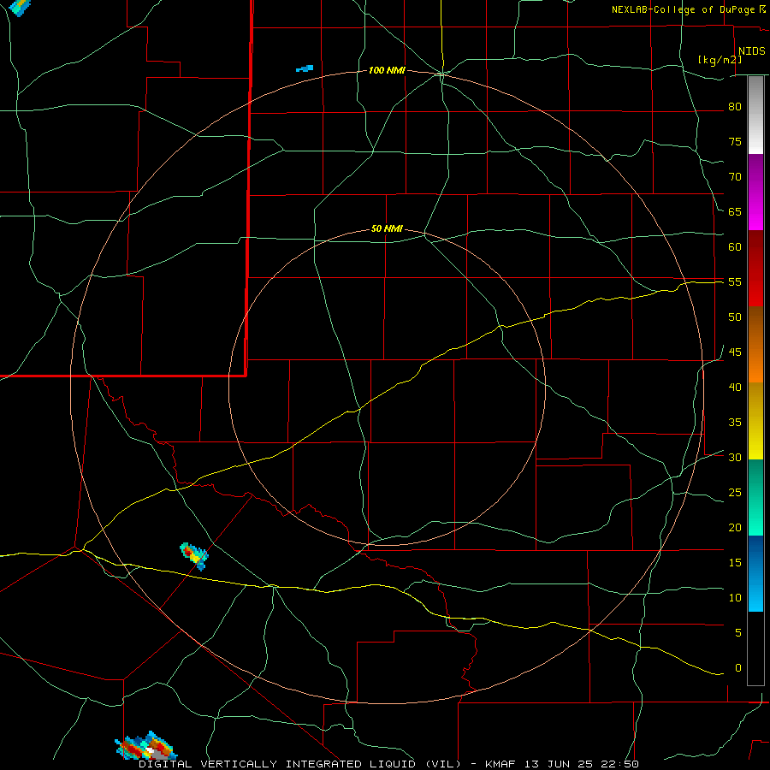The image size is (770, 770).
Task: Click the red segment of the color scale
Action: pos(755,269)
